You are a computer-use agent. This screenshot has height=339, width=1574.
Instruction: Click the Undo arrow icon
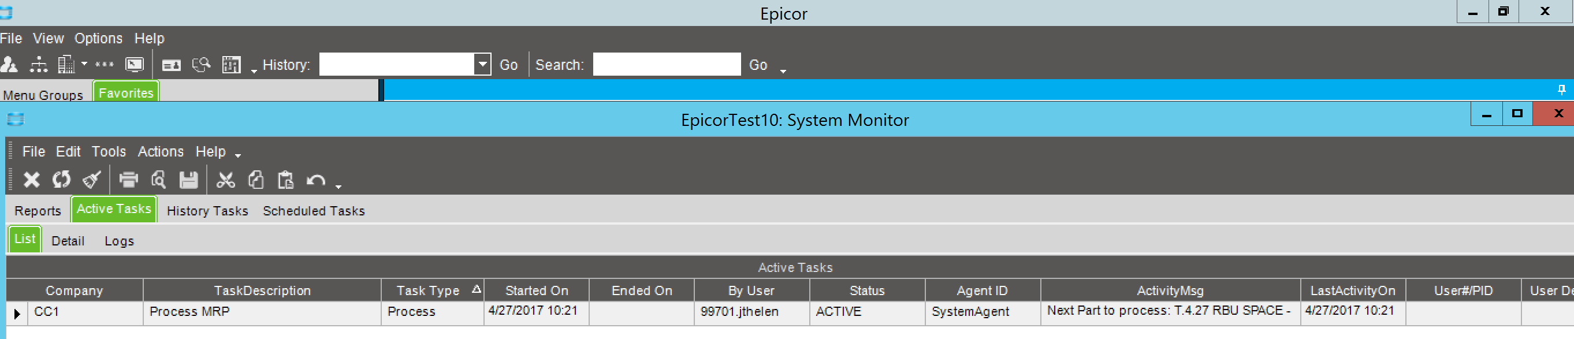316,180
